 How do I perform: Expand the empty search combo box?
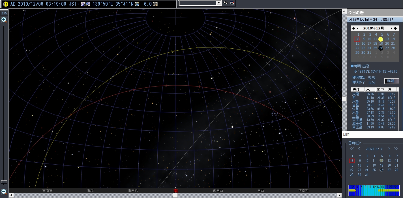pos(218,3)
